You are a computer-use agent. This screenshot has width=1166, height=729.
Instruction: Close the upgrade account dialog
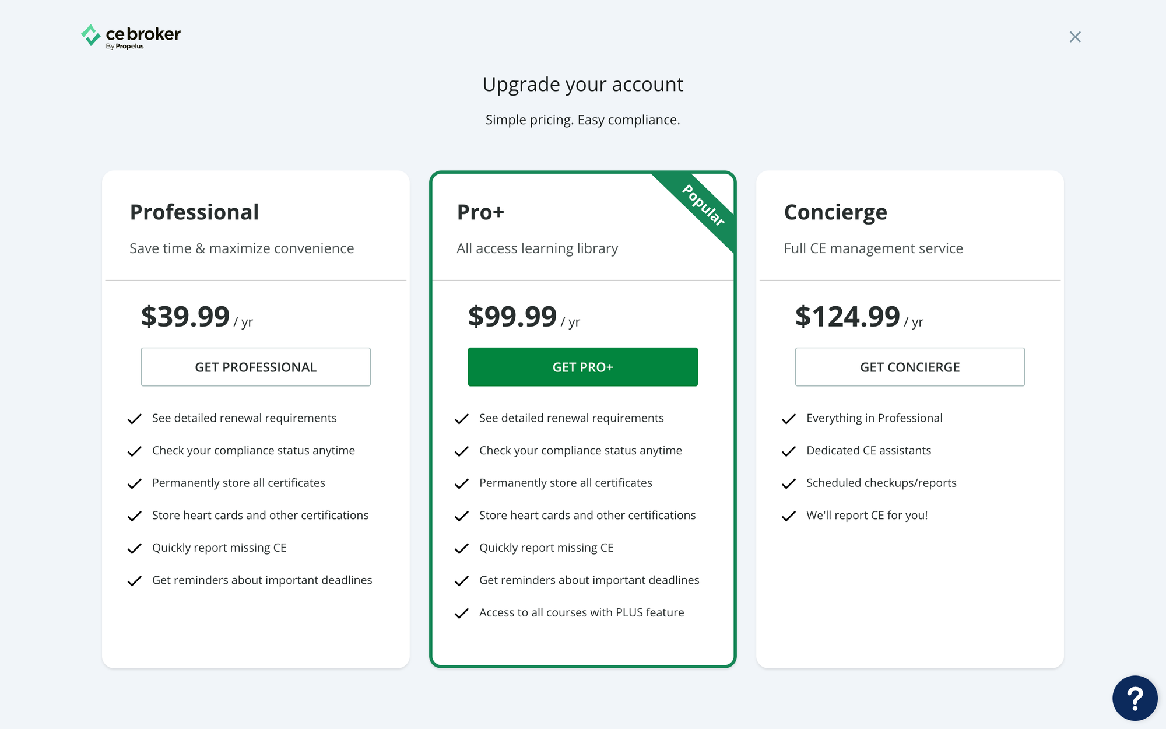click(x=1075, y=37)
